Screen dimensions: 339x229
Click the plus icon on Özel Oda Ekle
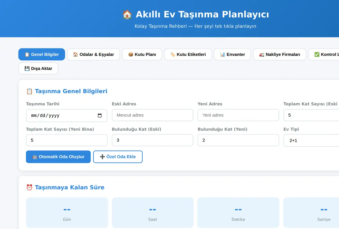pyautogui.click(x=102, y=157)
